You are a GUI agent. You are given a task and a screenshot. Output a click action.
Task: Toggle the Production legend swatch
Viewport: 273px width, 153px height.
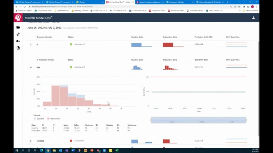(x=48, y=119)
